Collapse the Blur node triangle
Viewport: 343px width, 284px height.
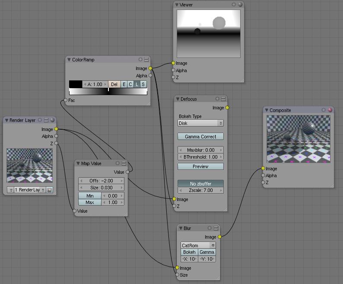181,228
